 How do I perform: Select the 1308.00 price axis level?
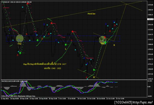click(150, 44)
